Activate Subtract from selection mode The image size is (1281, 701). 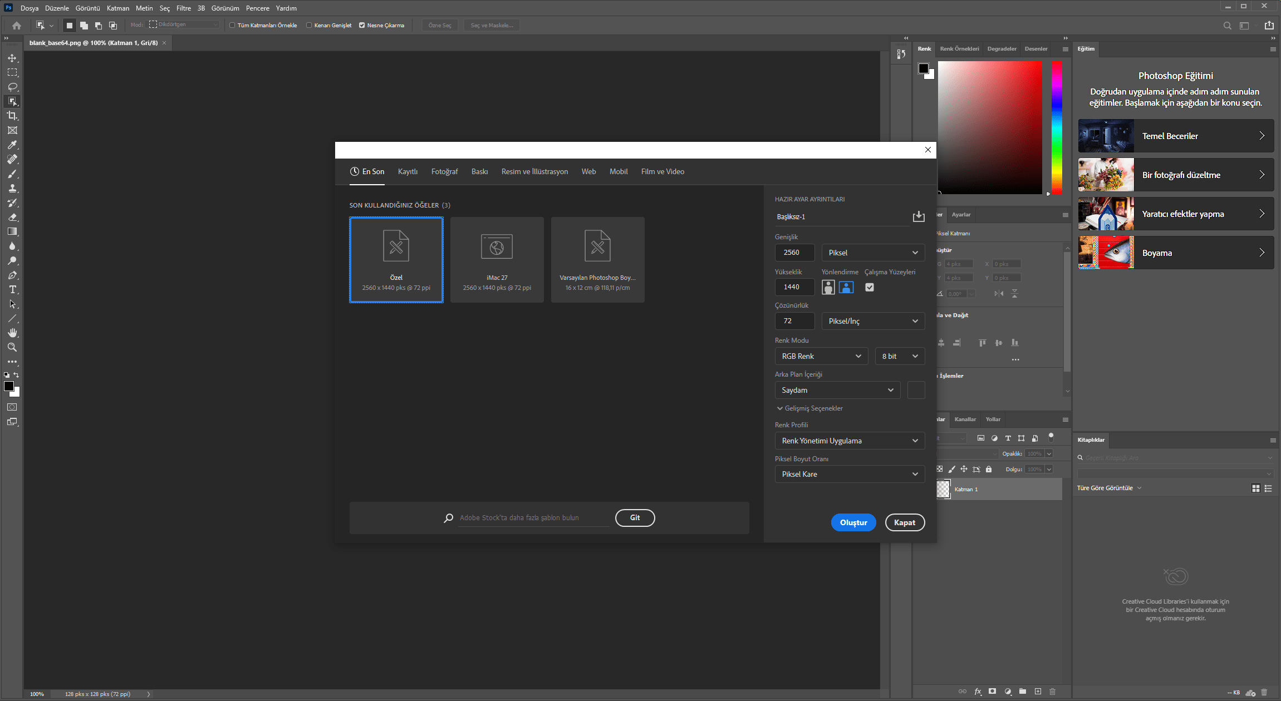click(99, 25)
